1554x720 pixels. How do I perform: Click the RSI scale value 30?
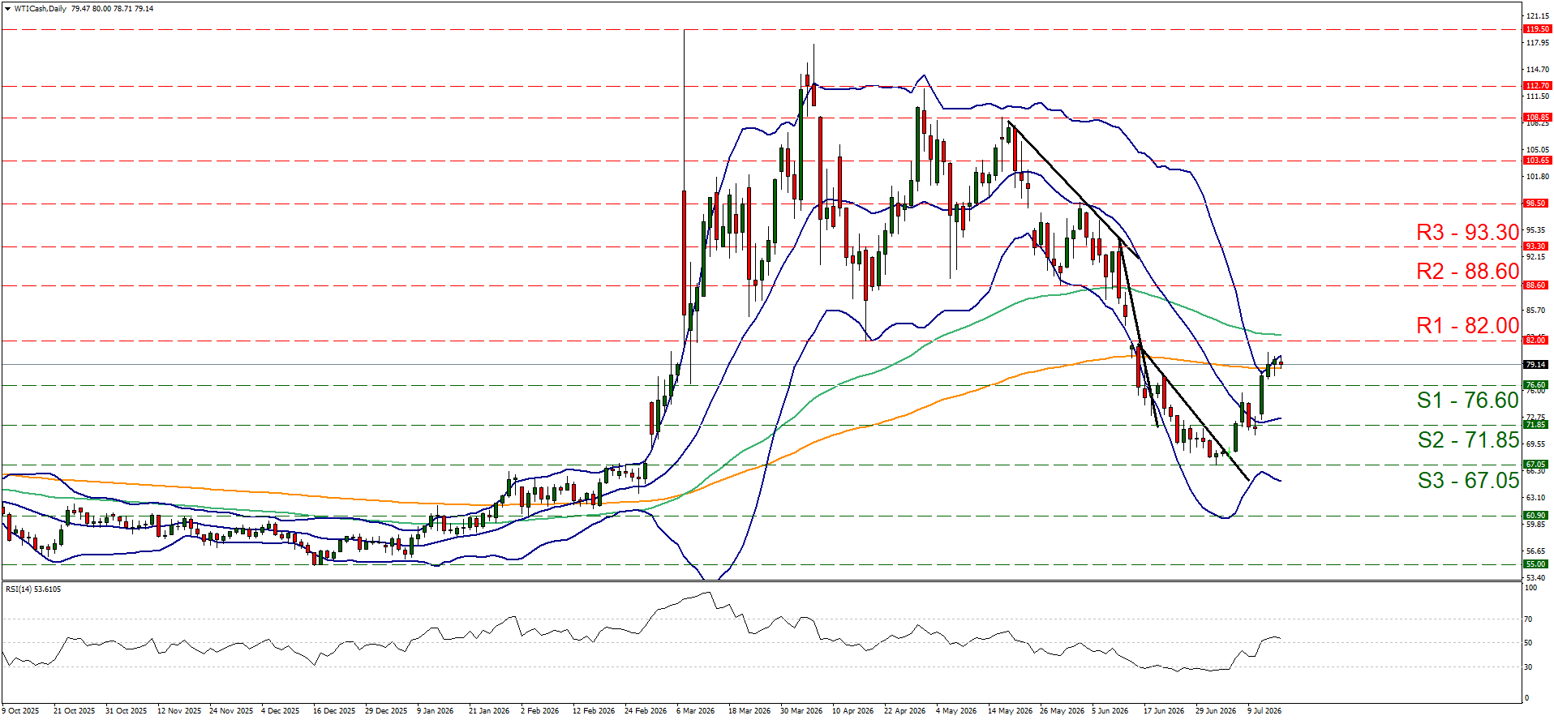click(x=1528, y=667)
